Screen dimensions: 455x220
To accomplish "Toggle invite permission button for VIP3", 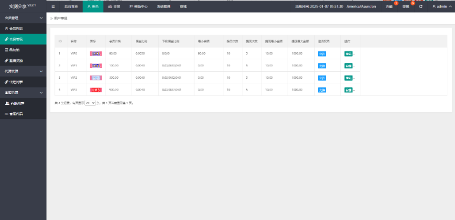I will [322, 90].
